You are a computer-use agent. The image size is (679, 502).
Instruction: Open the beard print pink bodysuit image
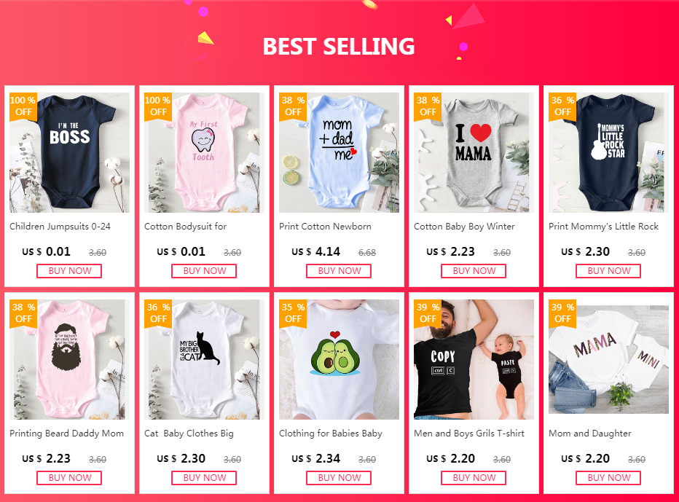tap(69, 359)
